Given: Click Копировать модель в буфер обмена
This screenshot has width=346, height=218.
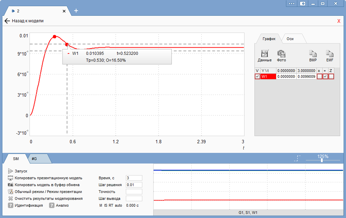Looking at the screenshot, I should click(44, 185).
